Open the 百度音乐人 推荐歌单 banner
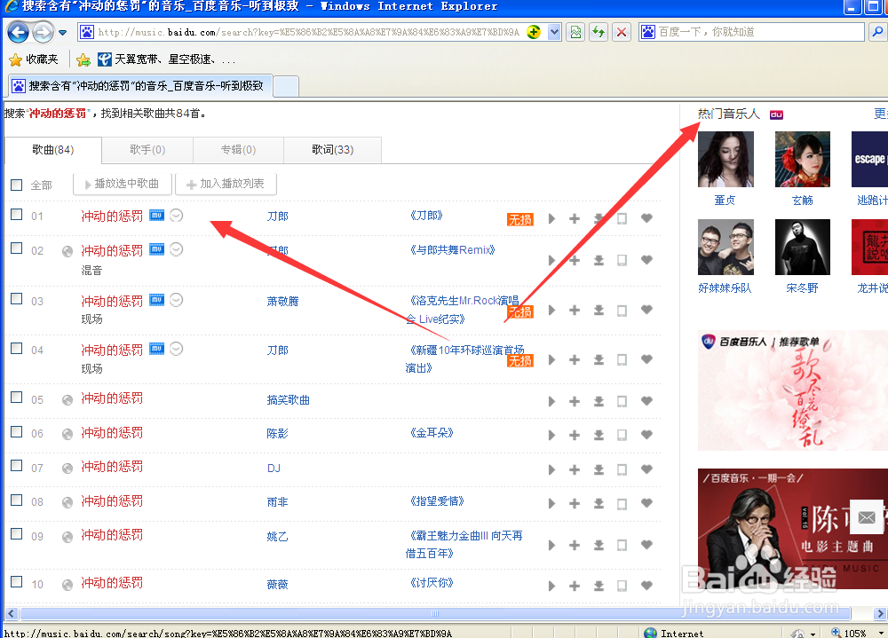This screenshot has width=888, height=638. (793, 390)
